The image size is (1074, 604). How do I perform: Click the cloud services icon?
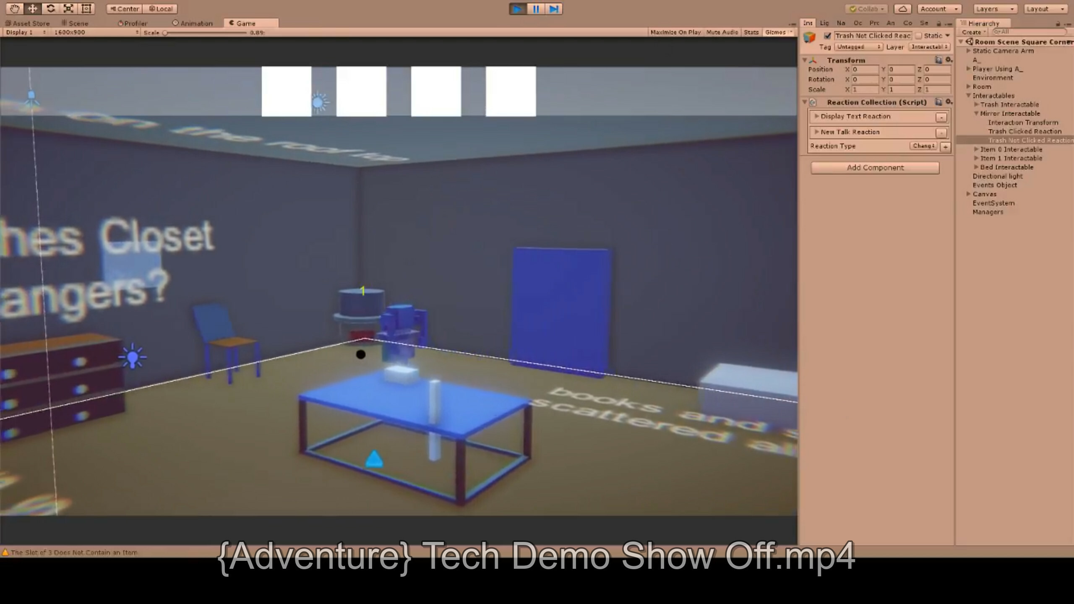pyautogui.click(x=902, y=9)
